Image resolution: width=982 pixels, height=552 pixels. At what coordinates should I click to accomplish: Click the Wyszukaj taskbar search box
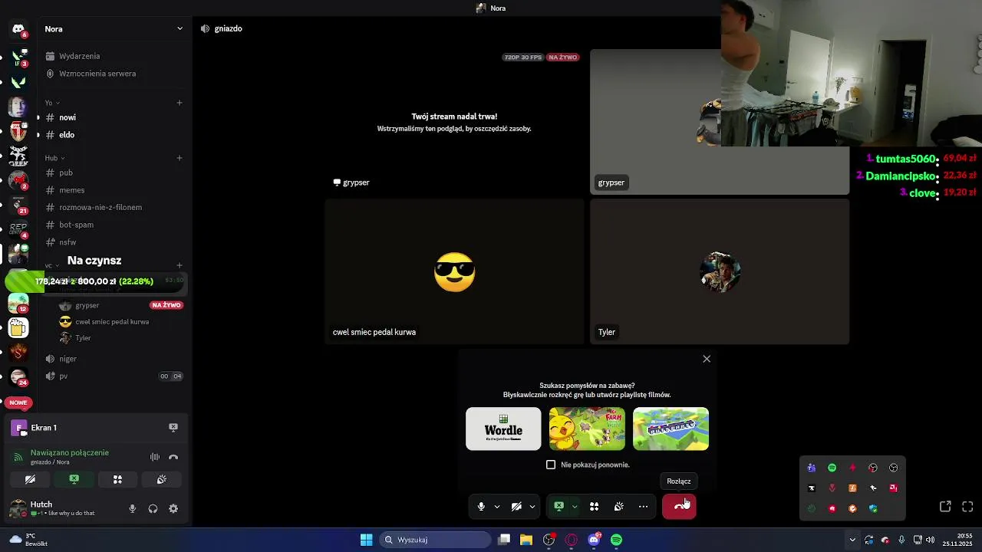click(x=437, y=540)
